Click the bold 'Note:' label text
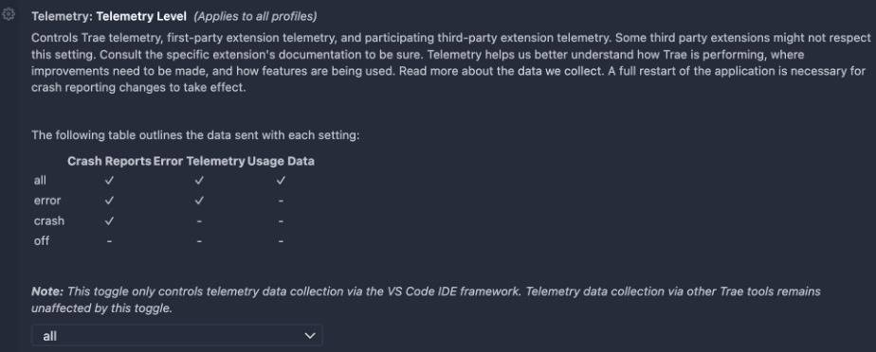 [x=48, y=291]
